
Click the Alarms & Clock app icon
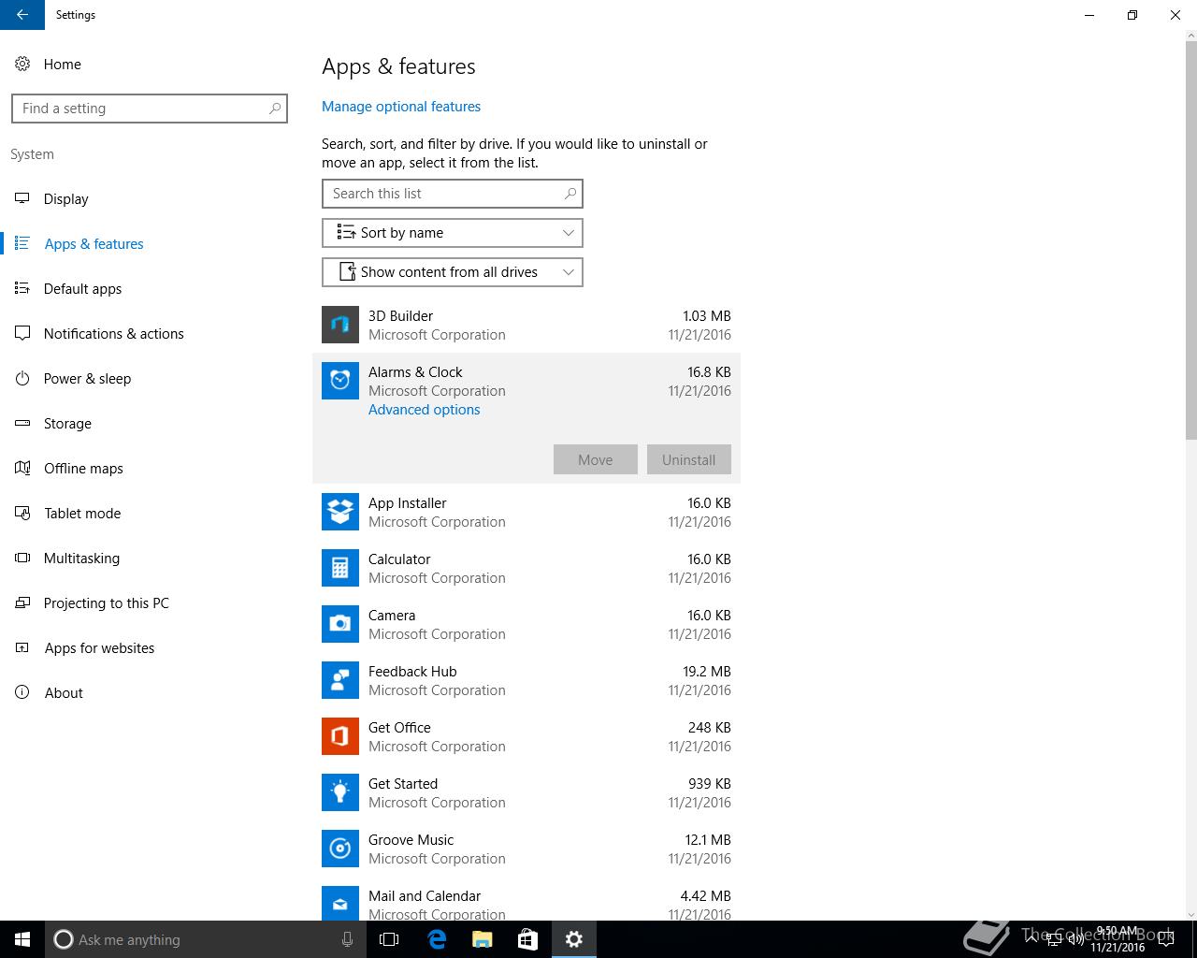(x=340, y=381)
